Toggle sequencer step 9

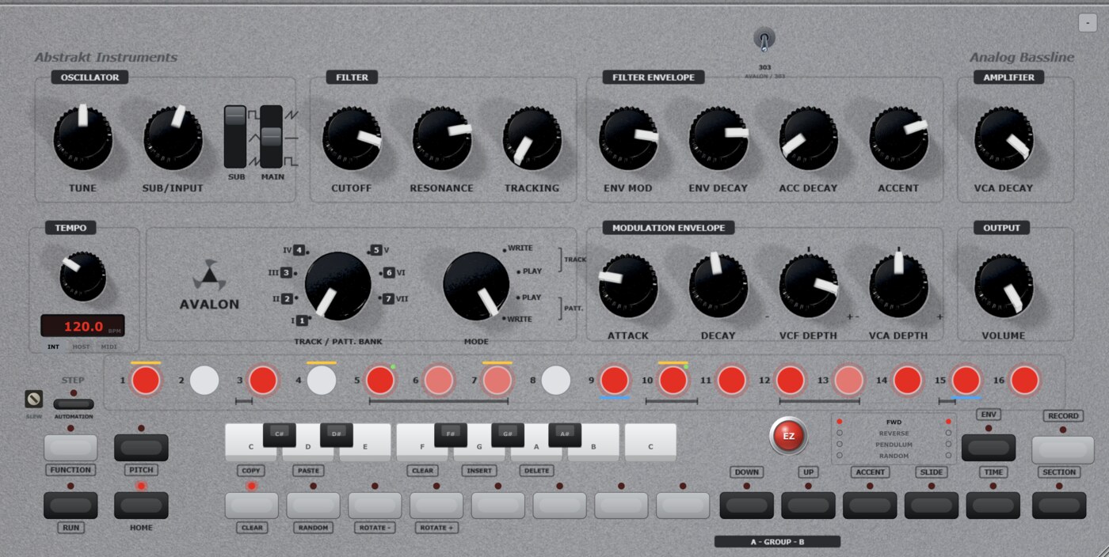coord(615,381)
